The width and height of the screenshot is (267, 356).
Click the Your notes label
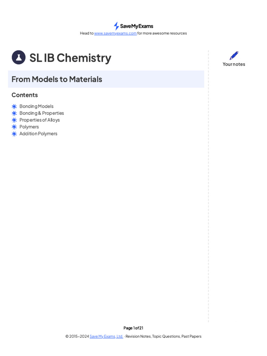click(234, 64)
